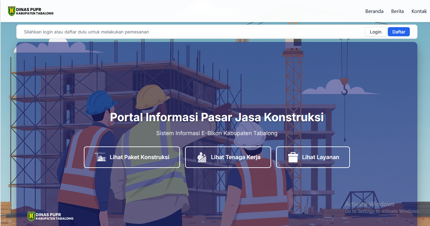The image size is (430, 226).
Task: Click the briefcase icon for Layanan
Action: [293, 157]
